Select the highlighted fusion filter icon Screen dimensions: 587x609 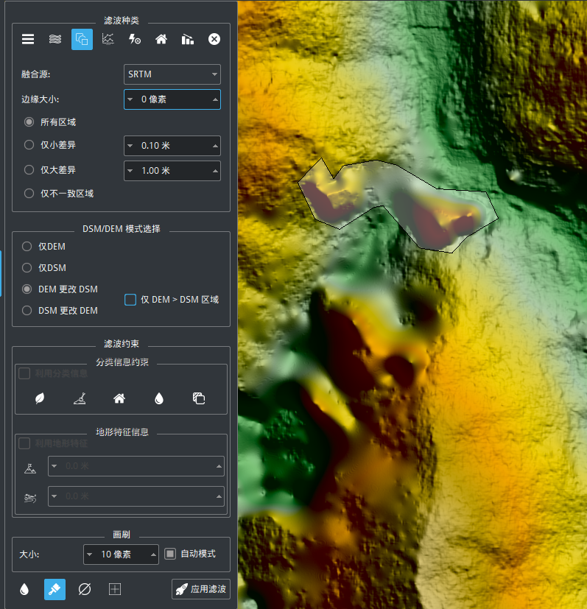[82, 39]
